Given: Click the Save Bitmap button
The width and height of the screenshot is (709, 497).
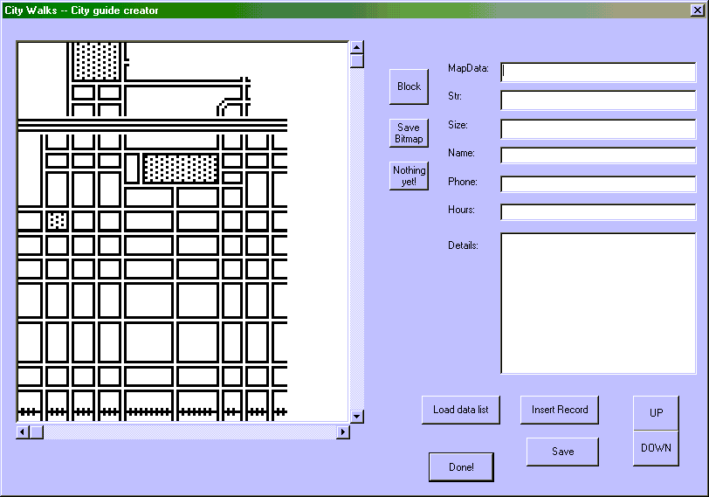Looking at the screenshot, I should (x=409, y=133).
